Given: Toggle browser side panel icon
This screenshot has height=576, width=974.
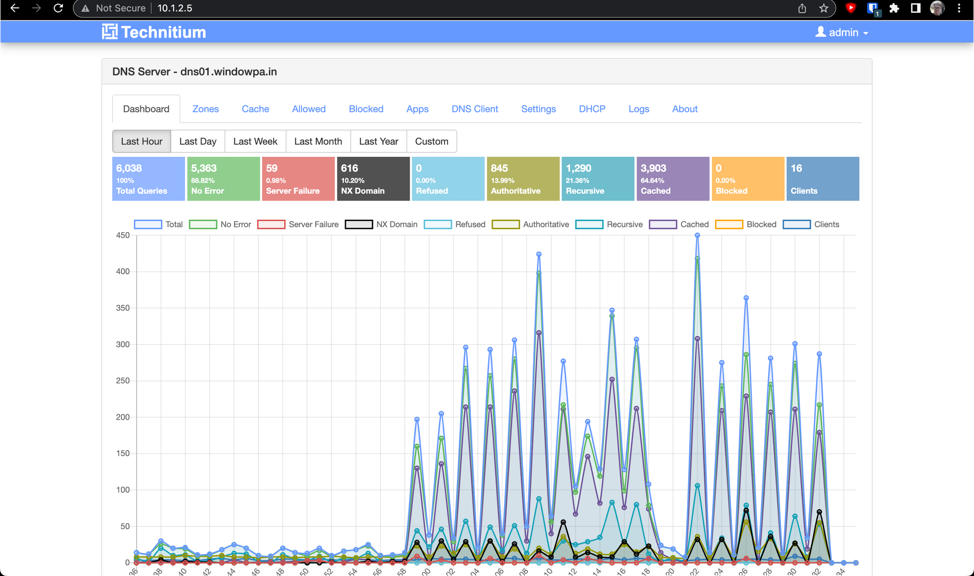Looking at the screenshot, I should (915, 8).
